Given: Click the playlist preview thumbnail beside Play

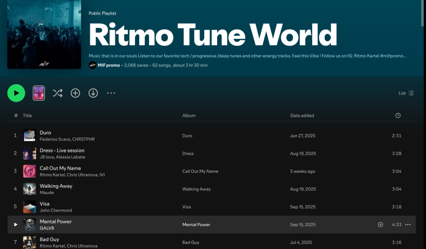Looking at the screenshot, I should pyautogui.click(x=39, y=93).
